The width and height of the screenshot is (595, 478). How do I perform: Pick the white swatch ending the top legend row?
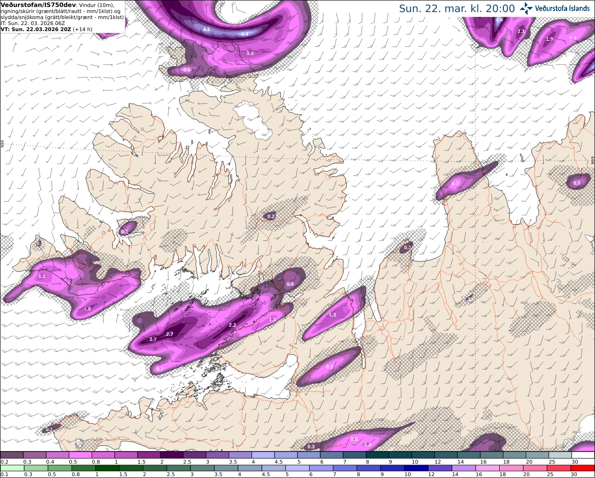click(582, 455)
